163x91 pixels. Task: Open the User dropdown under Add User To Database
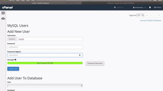pos(45,85)
